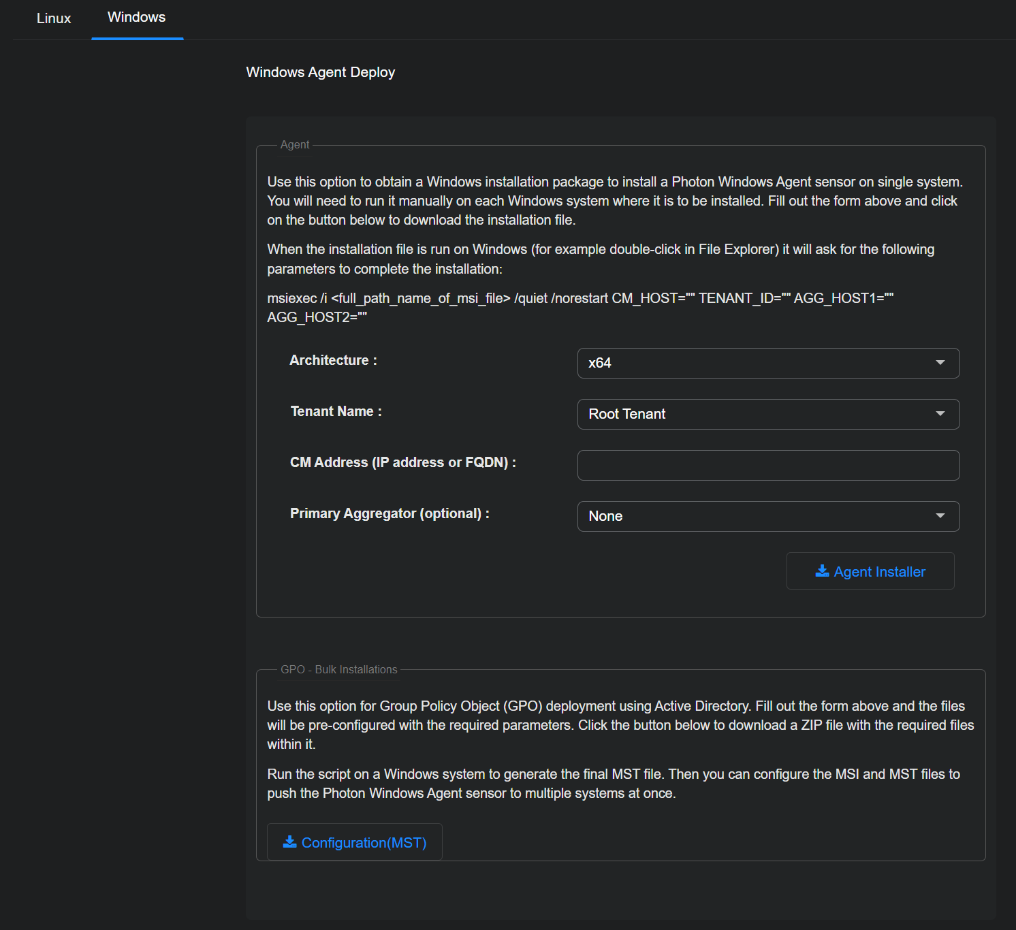This screenshot has height=930, width=1016.
Task: Click the CM Address field label
Action: pos(402,462)
